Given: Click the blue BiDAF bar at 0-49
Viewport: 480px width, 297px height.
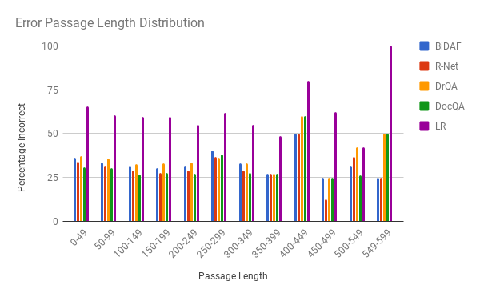Looking at the screenshot, I should 74,190.
